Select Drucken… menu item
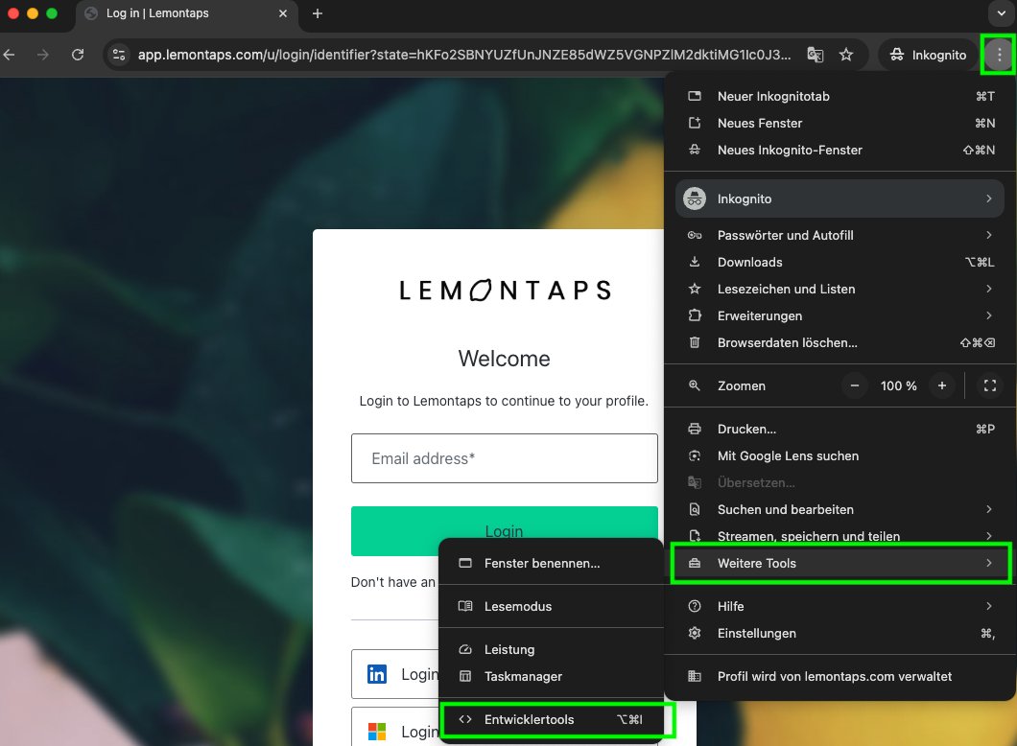Viewport: 1017px width, 746px height. 840,429
